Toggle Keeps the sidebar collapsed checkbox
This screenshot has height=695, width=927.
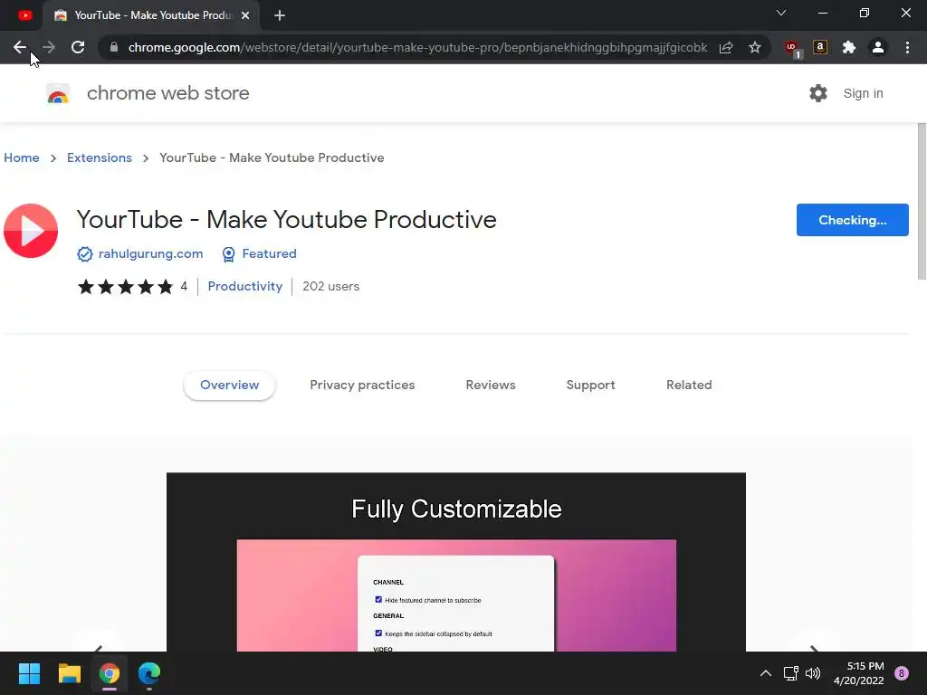(x=378, y=633)
